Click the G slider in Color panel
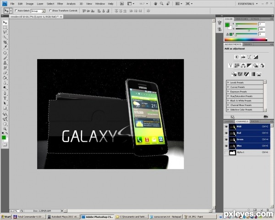275x220 pixels. [x=247, y=29]
